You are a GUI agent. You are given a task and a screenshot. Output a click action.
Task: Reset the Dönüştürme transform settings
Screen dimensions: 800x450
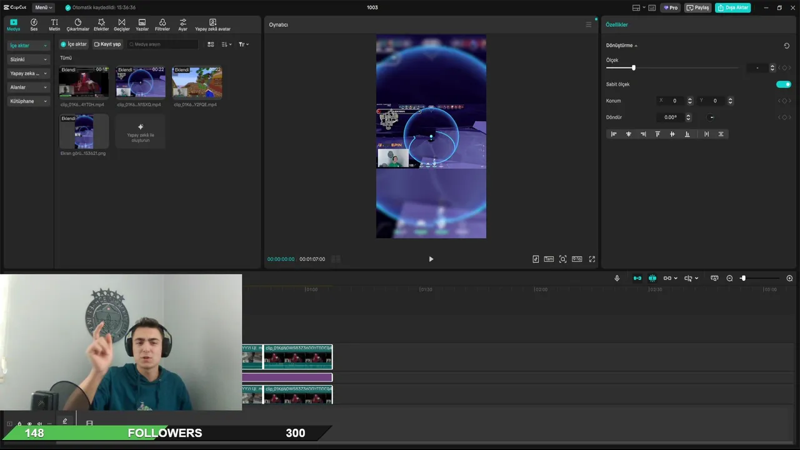[x=786, y=46]
